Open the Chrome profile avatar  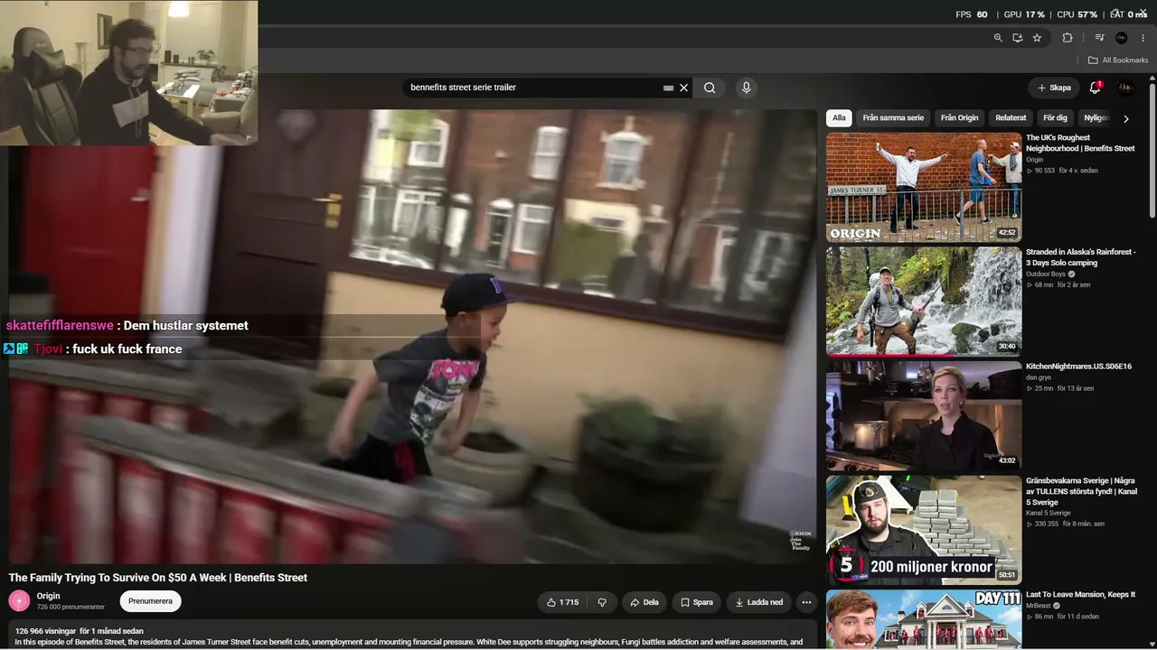[1122, 38]
